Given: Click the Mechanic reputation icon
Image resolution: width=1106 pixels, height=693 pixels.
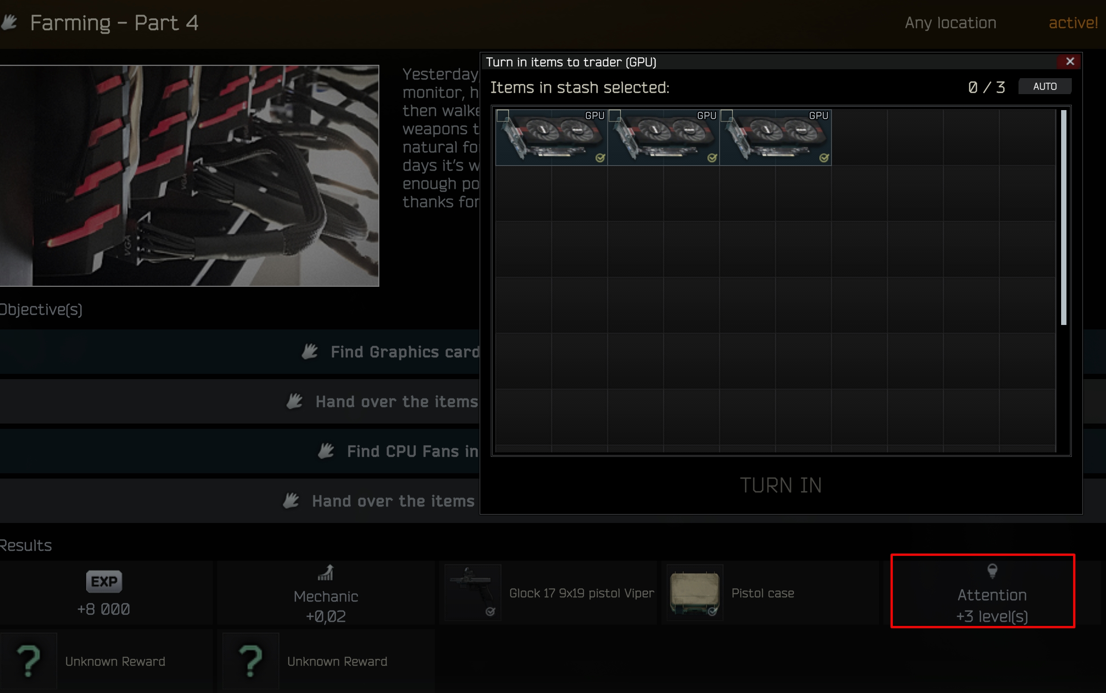Looking at the screenshot, I should (326, 573).
